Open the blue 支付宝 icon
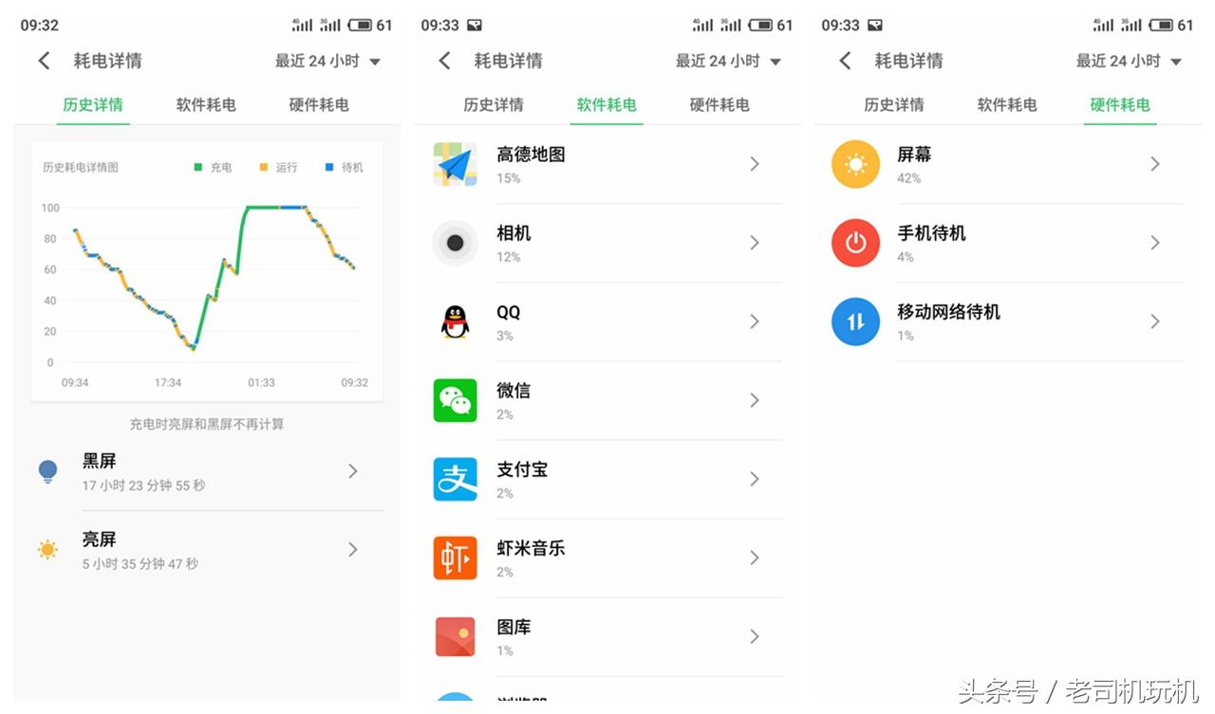The height and width of the screenshot is (714, 1215). [x=456, y=479]
